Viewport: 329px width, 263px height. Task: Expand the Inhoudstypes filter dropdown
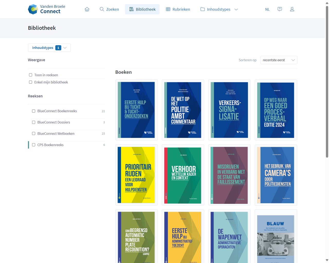[49, 48]
